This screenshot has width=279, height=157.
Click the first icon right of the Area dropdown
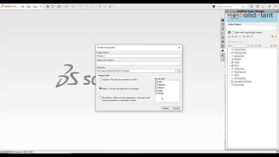click(248, 46)
